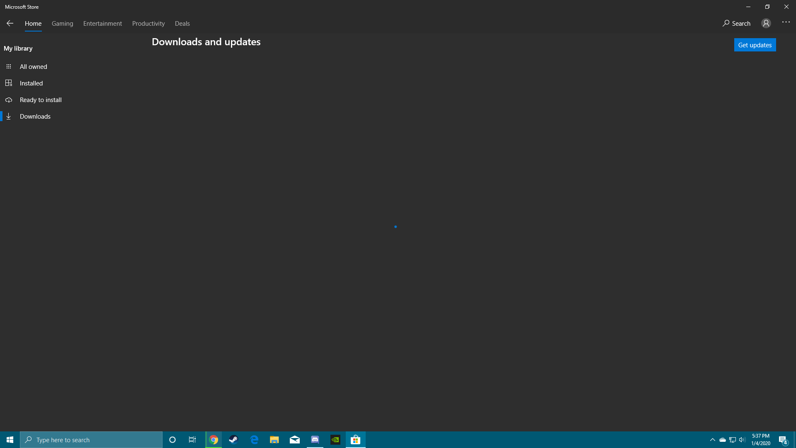
Task: Open Google Chrome from the taskbar
Action: pyautogui.click(x=214, y=440)
